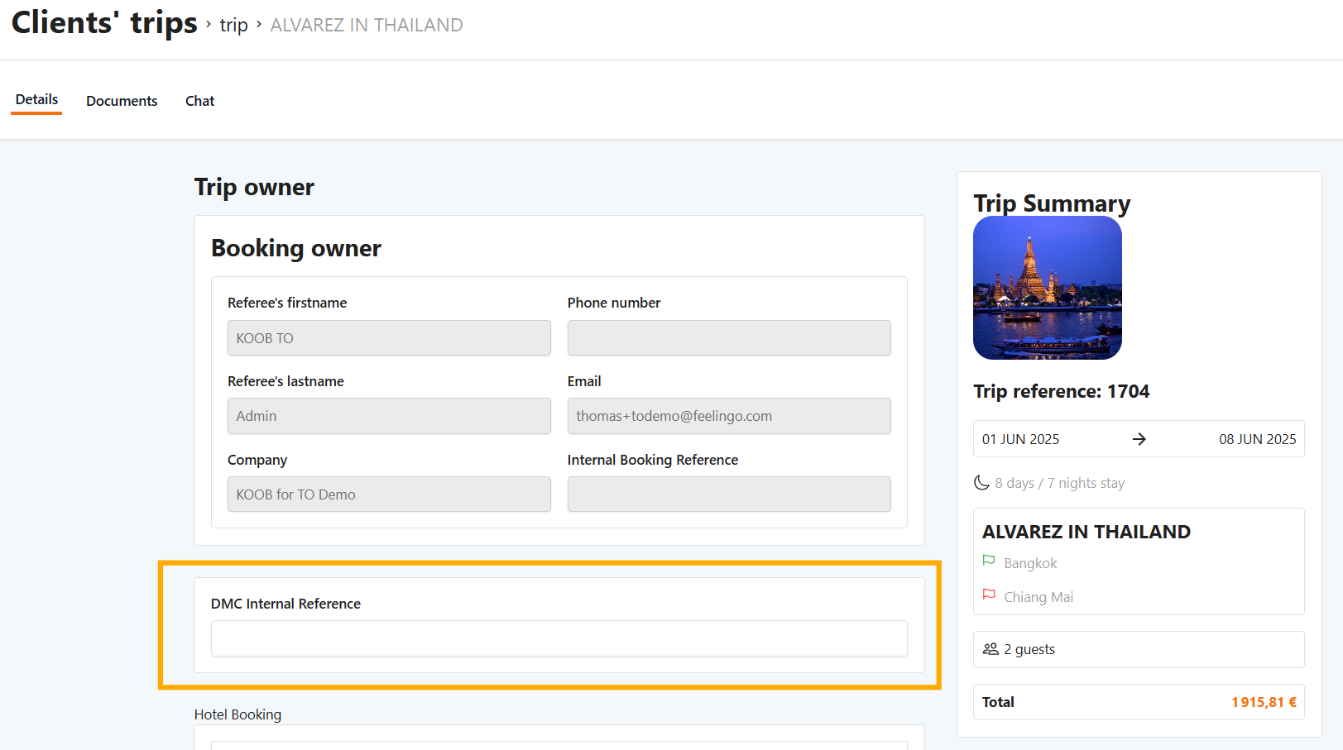The image size is (1343, 750).
Task: Open the Chat tab
Action: pos(199,101)
